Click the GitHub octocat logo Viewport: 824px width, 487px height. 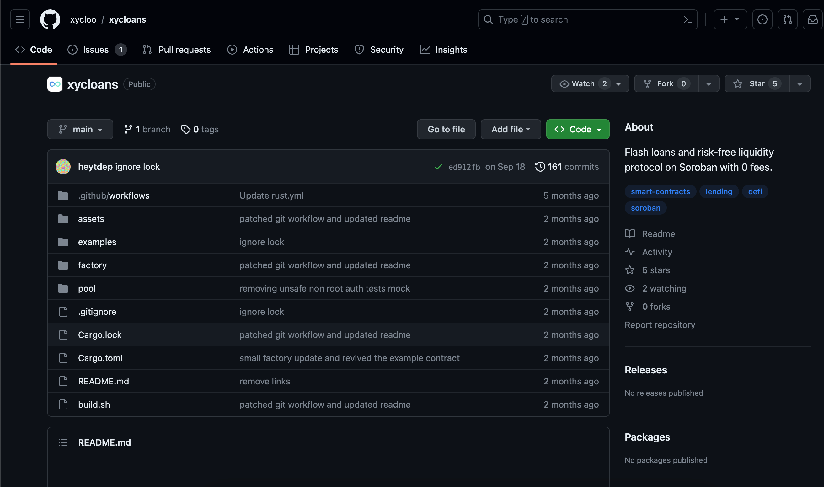pos(50,19)
